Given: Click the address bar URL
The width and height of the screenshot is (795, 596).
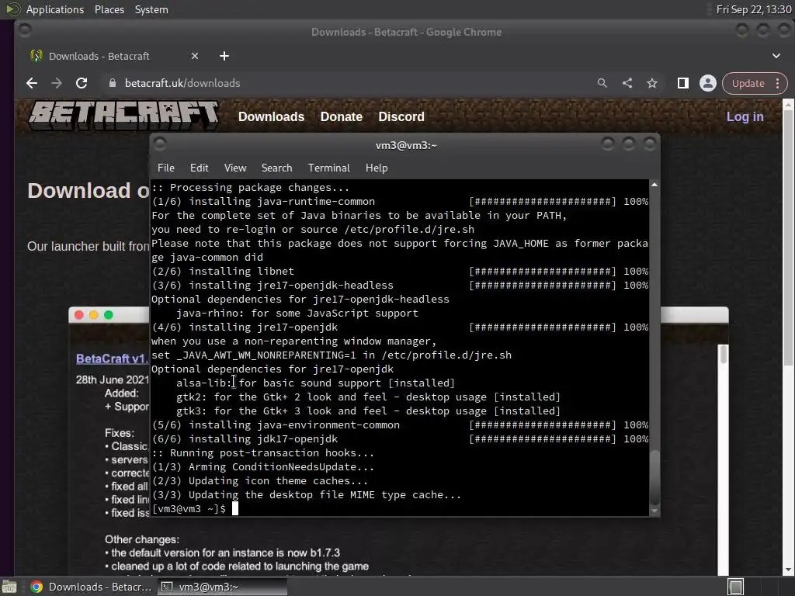Looking at the screenshot, I should pos(182,83).
